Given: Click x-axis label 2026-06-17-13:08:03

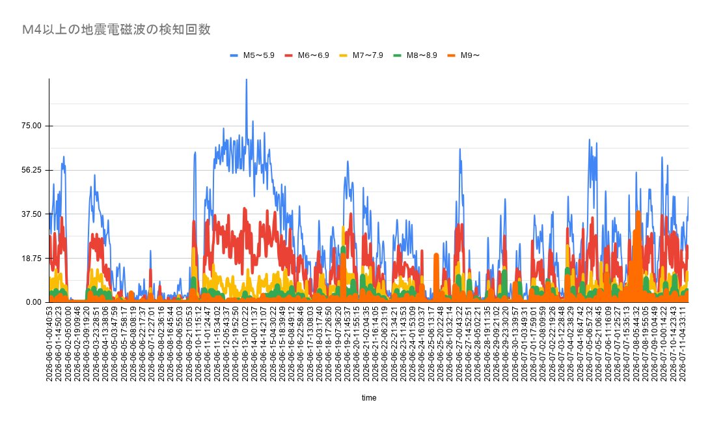Looking at the screenshot, I should [x=309, y=344].
